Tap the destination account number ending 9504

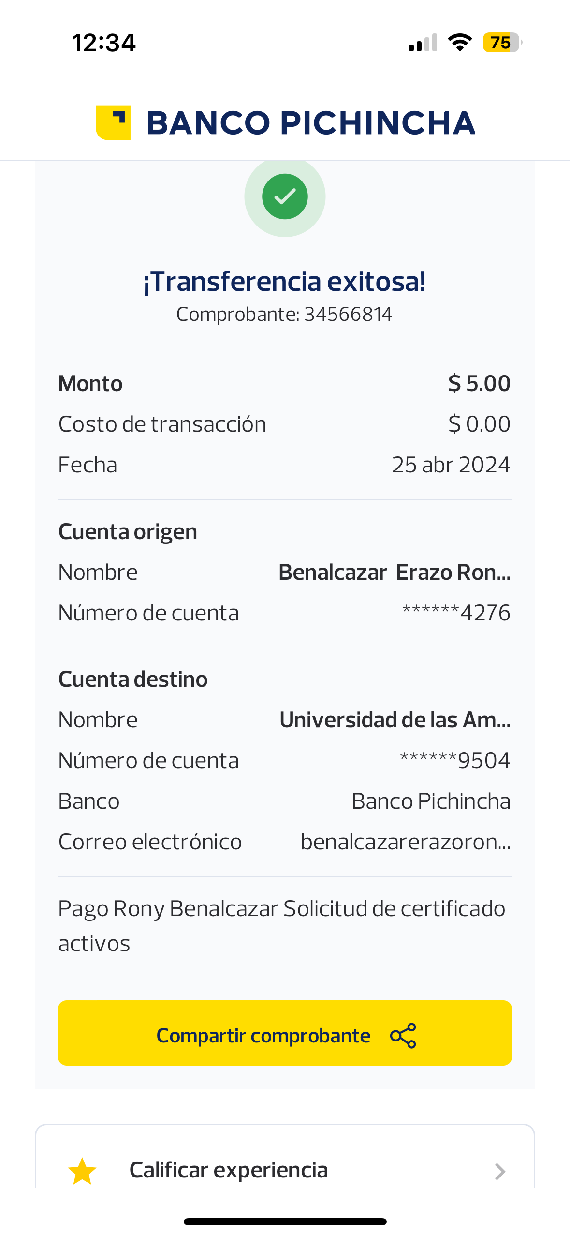tap(455, 761)
